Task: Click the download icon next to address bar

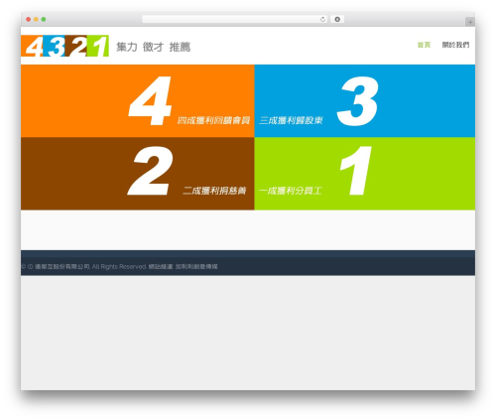Action: point(337,19)
